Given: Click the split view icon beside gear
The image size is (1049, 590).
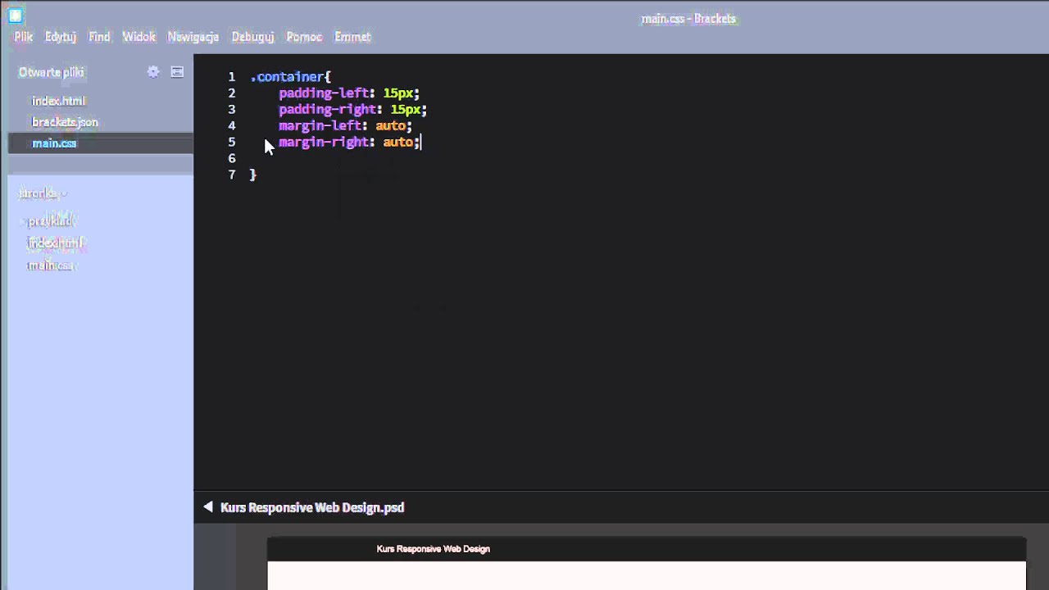Looking at the screenshot, I should click(x=177, y=72).
